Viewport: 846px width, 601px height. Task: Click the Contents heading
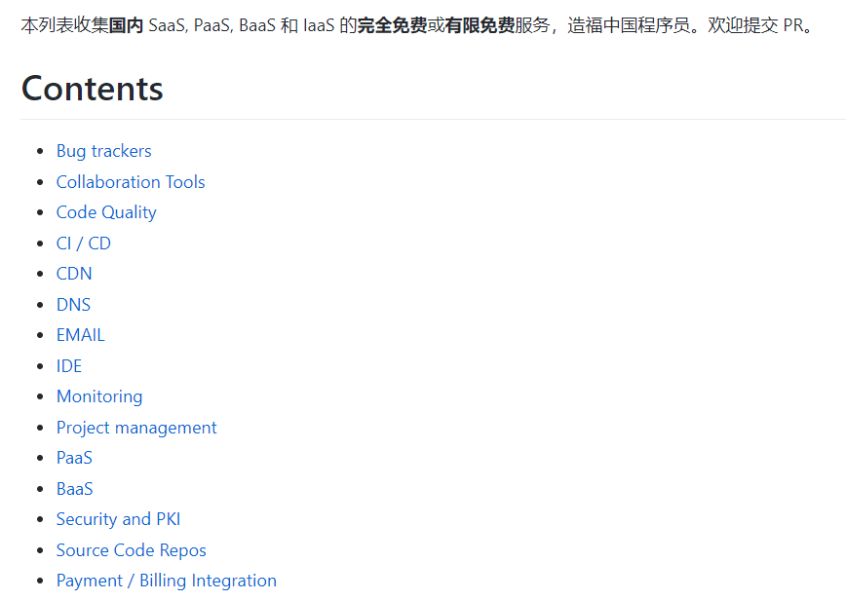tap(93, 89)
